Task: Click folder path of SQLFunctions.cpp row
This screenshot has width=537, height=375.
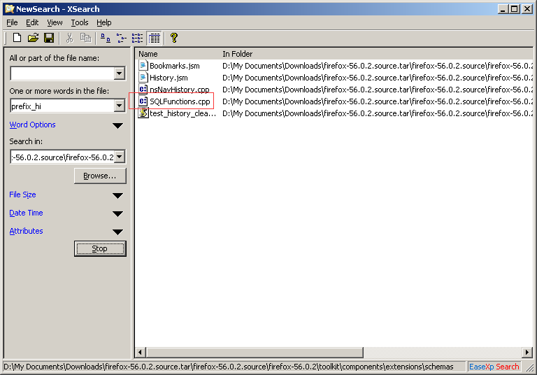Action: pyautogui.click(x=378, y=101)
